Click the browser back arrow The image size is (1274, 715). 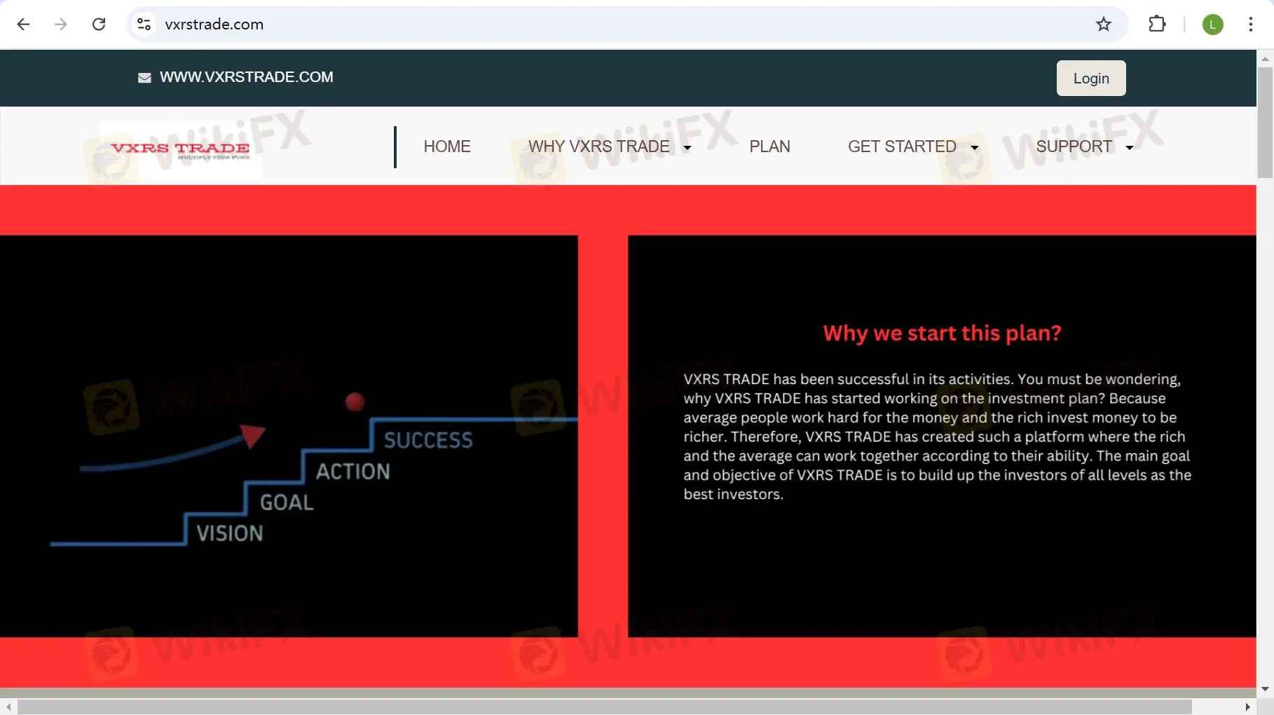coord(23,25)
